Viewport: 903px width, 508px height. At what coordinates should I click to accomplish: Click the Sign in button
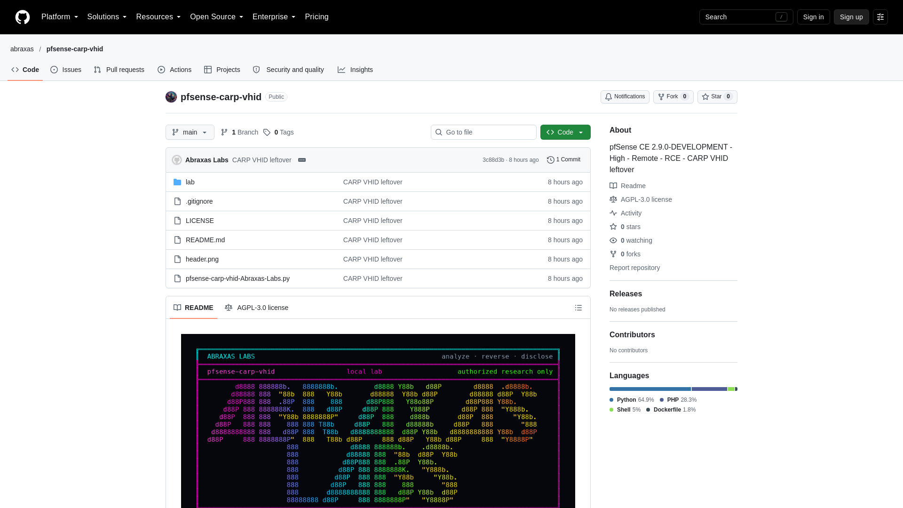(x=813, y=17)
